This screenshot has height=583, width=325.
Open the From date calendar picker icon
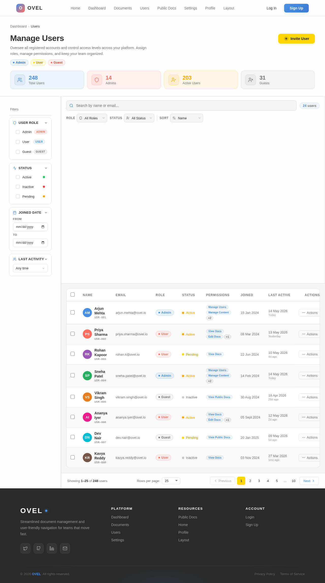point(43,227)
